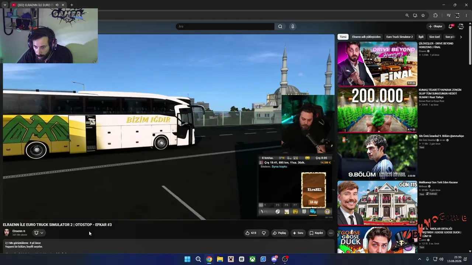Open the 200.000 Rust video thumbnail
Image resolution: width=472 pixels, height=265 pixels.
[377, 110]
